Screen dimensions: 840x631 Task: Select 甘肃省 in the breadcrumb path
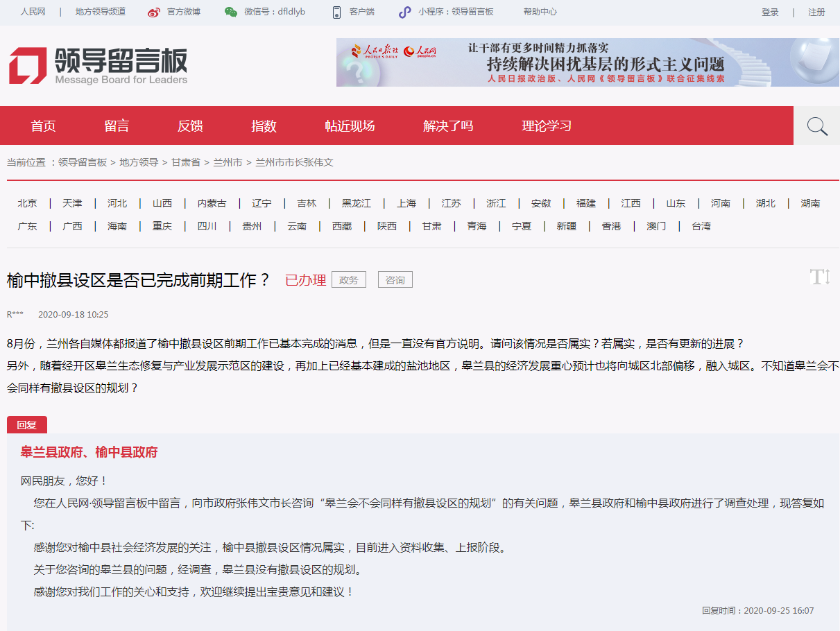[x=186, y=162]
